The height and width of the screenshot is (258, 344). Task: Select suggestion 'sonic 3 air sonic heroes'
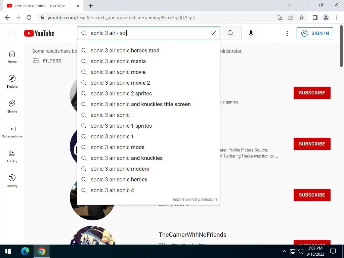(x=148, y=179)
